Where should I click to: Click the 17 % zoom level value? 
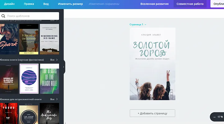[220, 117]
